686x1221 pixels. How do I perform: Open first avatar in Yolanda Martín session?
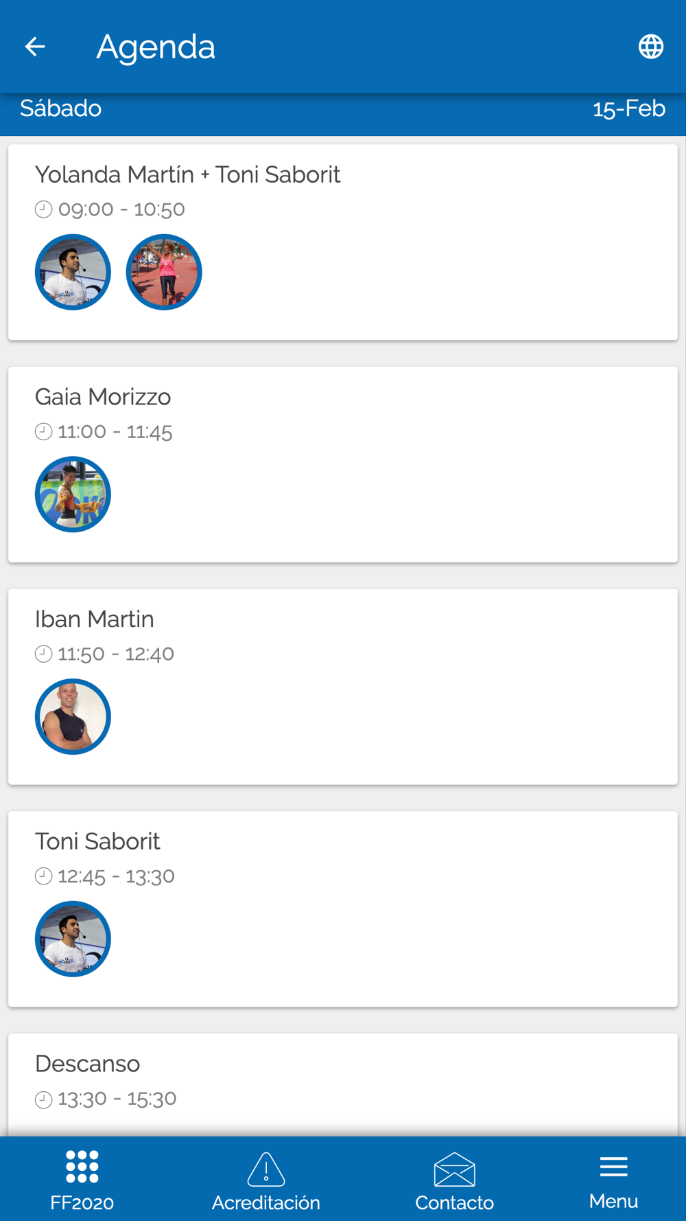[73, 273]
